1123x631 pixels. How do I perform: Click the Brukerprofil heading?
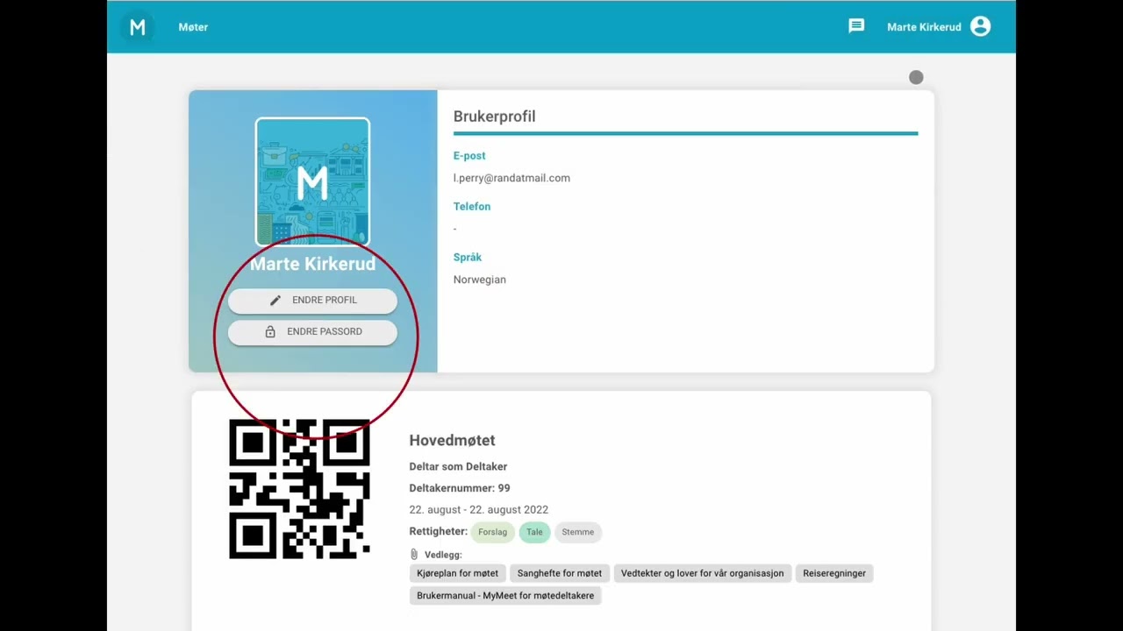point(494,117)
